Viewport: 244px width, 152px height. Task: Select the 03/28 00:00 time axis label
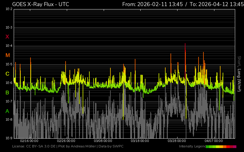pyautogui.click(x=177, y=141)
